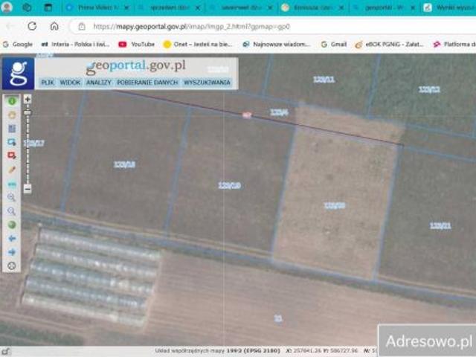Viewport: 476px width, 357px height.
Task: Go to previous map view arrow
Action: click(x=12, y=238)
